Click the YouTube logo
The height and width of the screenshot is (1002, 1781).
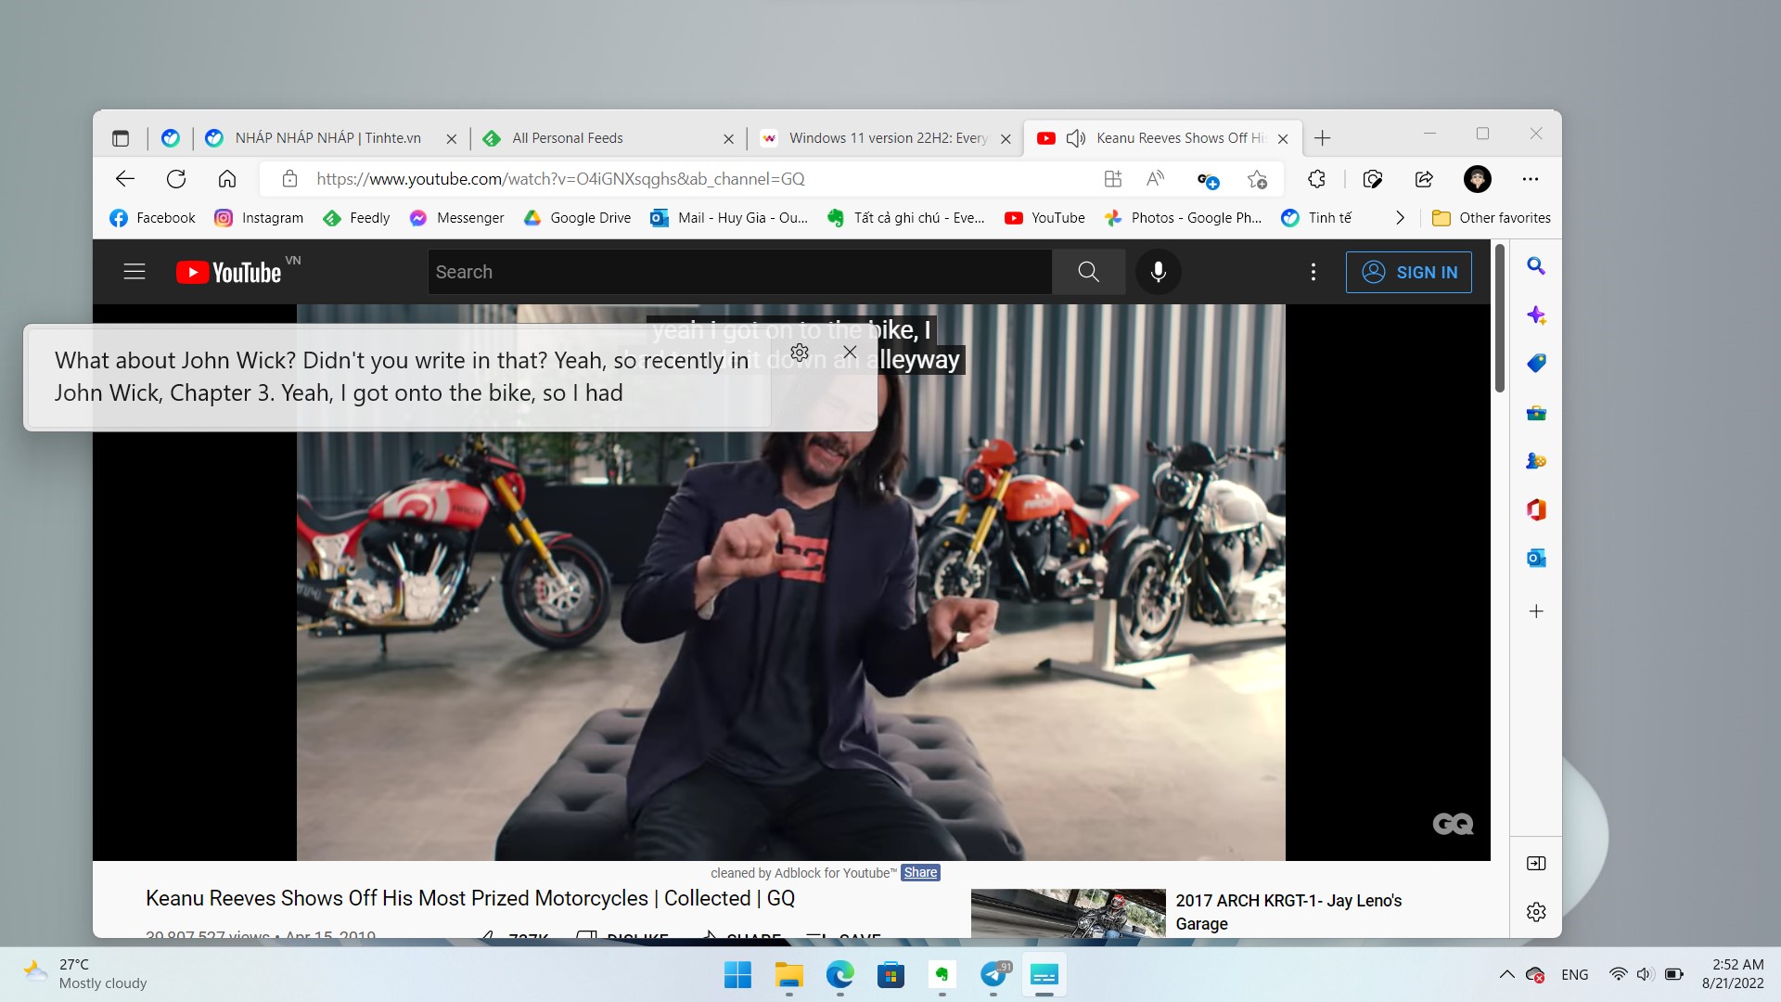tap(229, 272)
